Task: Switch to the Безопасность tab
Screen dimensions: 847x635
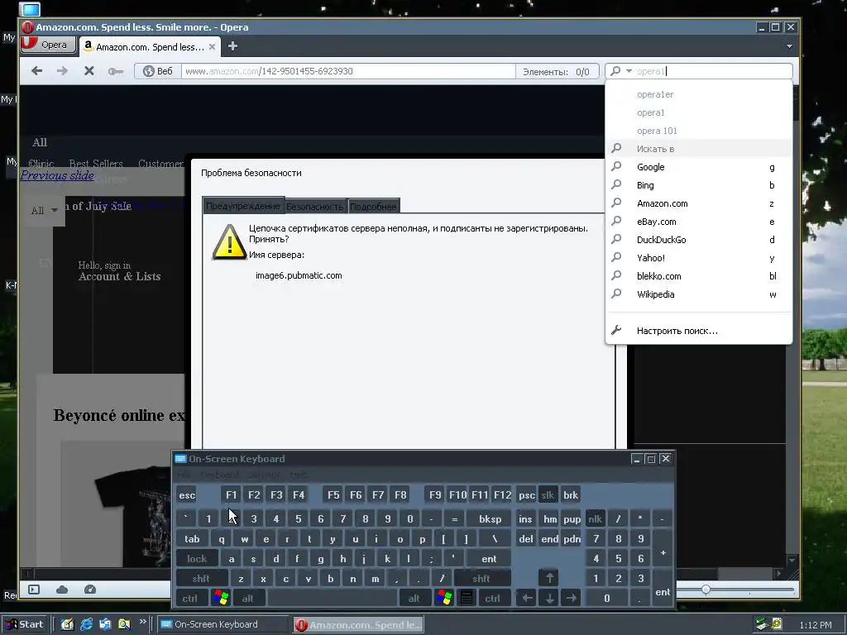Action: (x=314, y=206)
